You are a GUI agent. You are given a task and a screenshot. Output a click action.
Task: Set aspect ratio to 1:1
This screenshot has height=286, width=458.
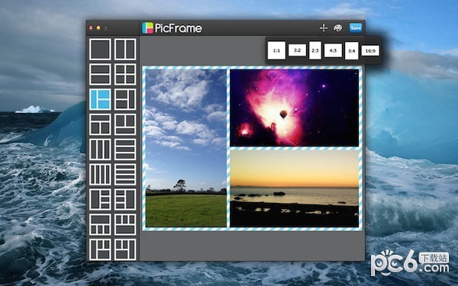point(276,50)
